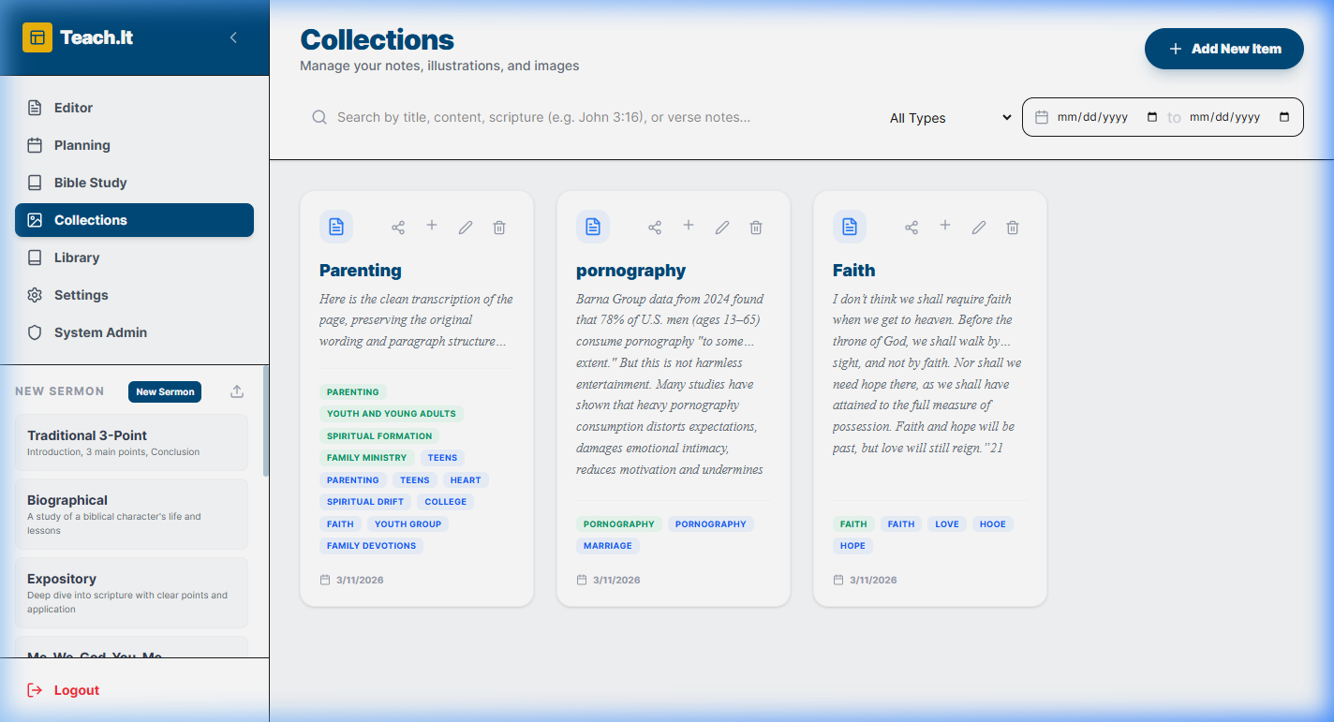This screenshot has width=1334, height=722.
Task: Click the export icon next to New Sermon
Action: pyautogui.click(x=236, y=390)
